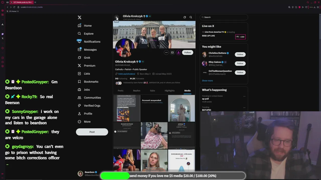321x180 pixels.
Task: Click the Communities icon
Action: [79, 97]
